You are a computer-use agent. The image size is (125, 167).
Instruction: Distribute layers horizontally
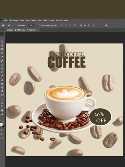(x=94, y=25)
